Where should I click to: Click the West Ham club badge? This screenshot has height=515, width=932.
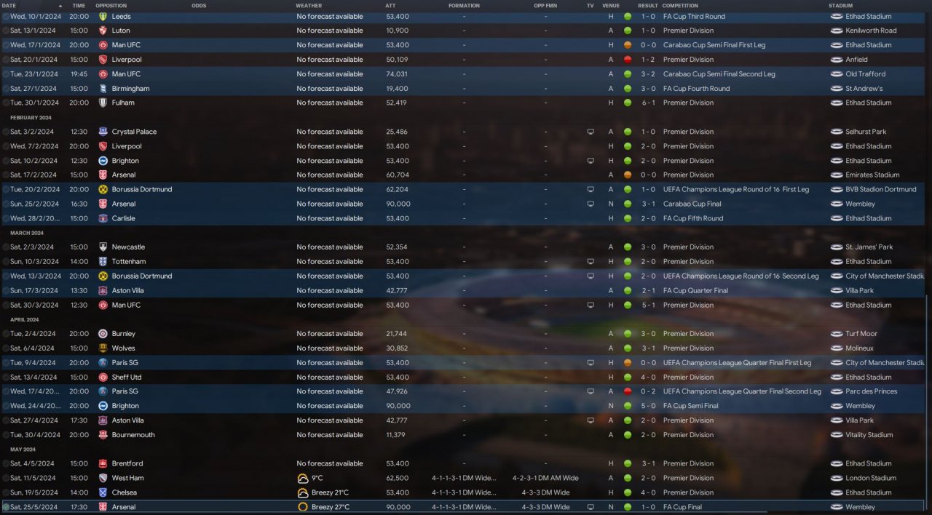point(103,478)
